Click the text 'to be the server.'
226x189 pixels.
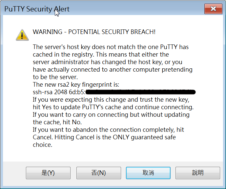tap(55, 77)
